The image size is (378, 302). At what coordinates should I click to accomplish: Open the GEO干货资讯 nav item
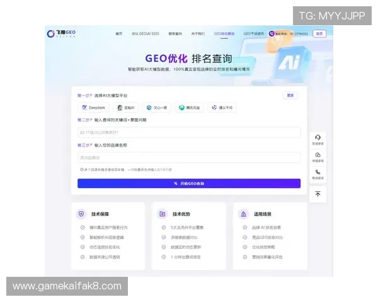tap(254, 34)
